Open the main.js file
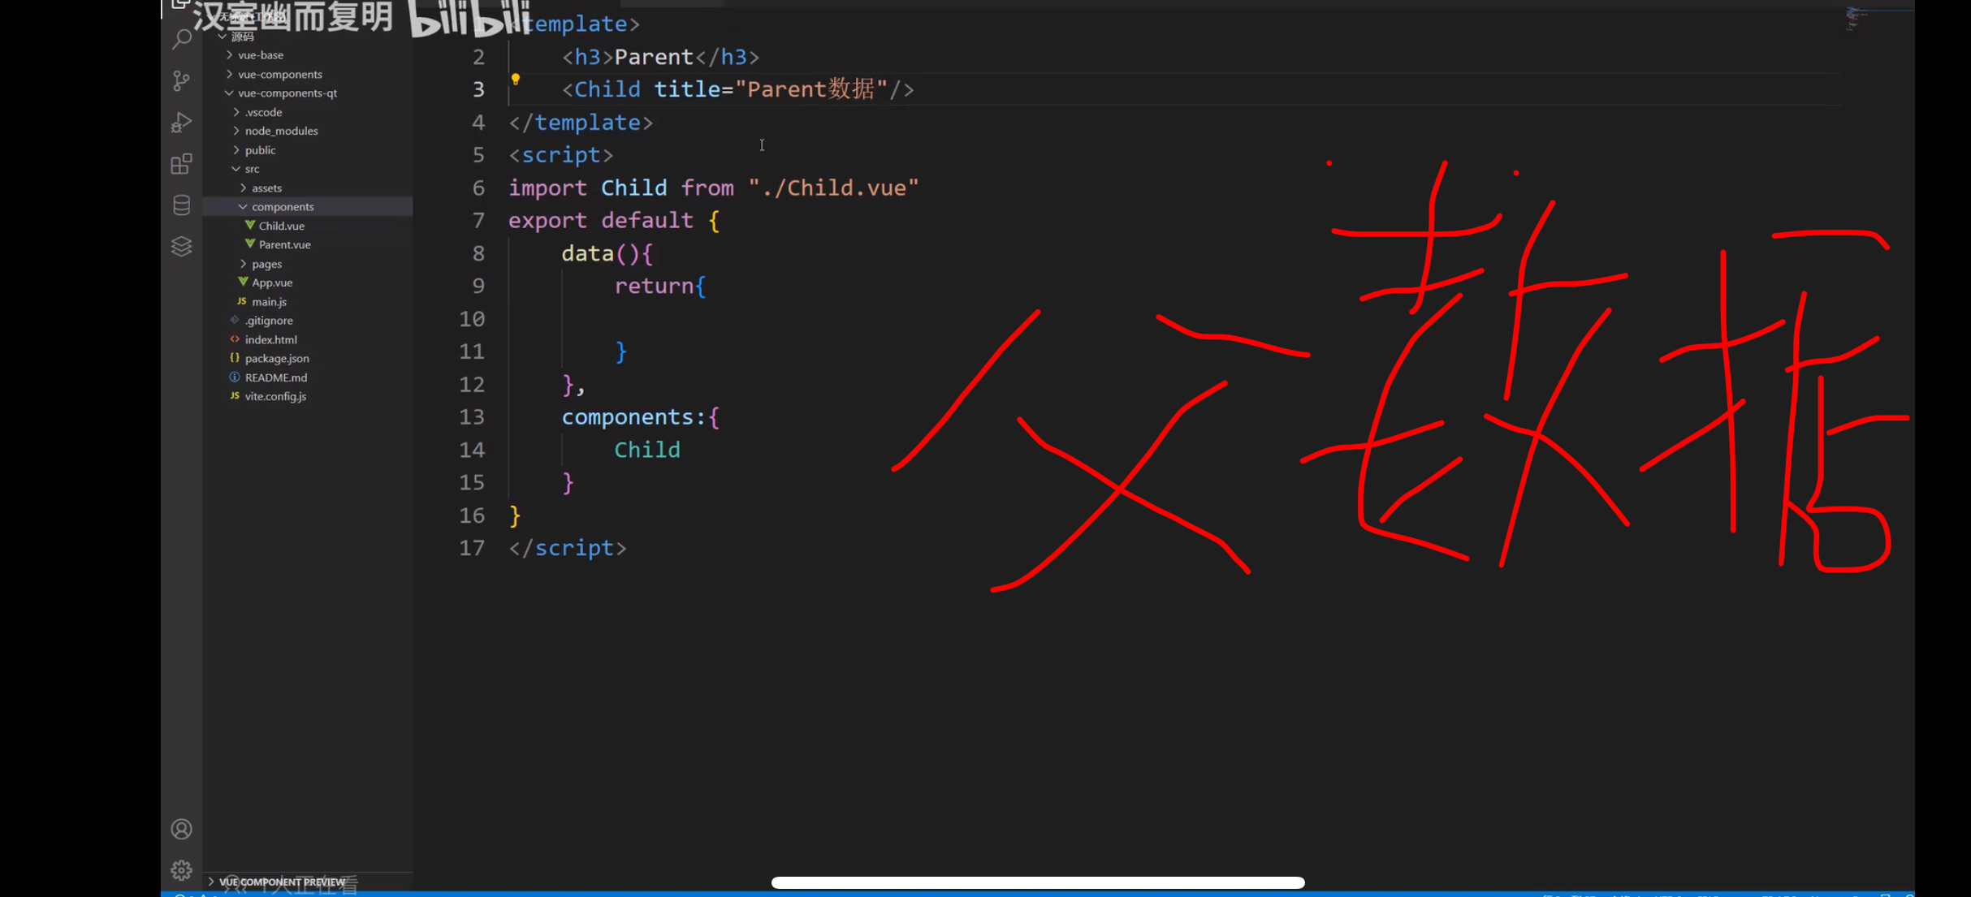The height and width of the screenshot is (897, 1971). (x=269, y=301)
